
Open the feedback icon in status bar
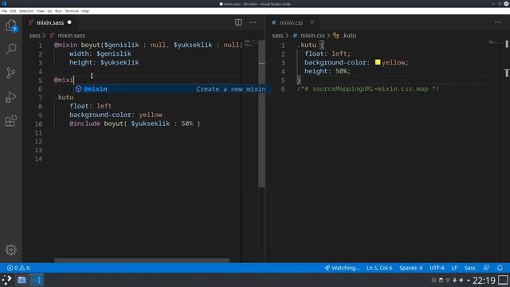[486, 268]
